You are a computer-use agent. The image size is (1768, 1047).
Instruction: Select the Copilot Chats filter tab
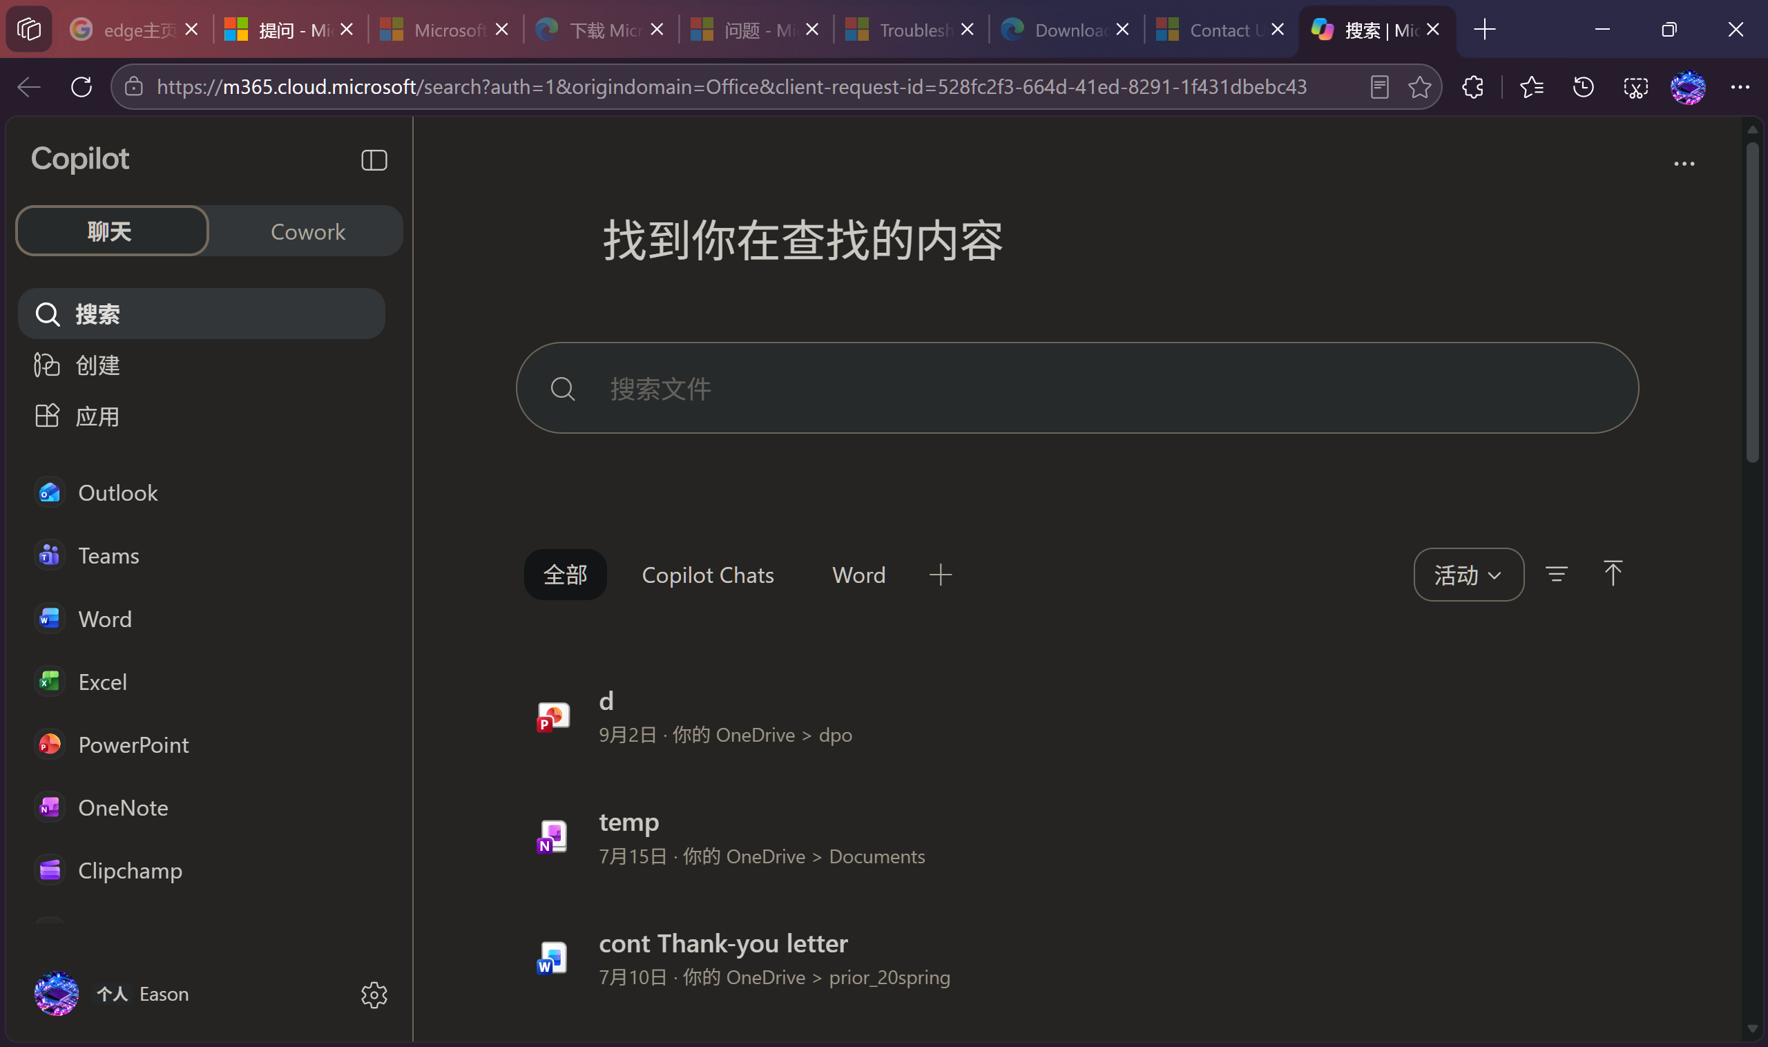[708, 575]
